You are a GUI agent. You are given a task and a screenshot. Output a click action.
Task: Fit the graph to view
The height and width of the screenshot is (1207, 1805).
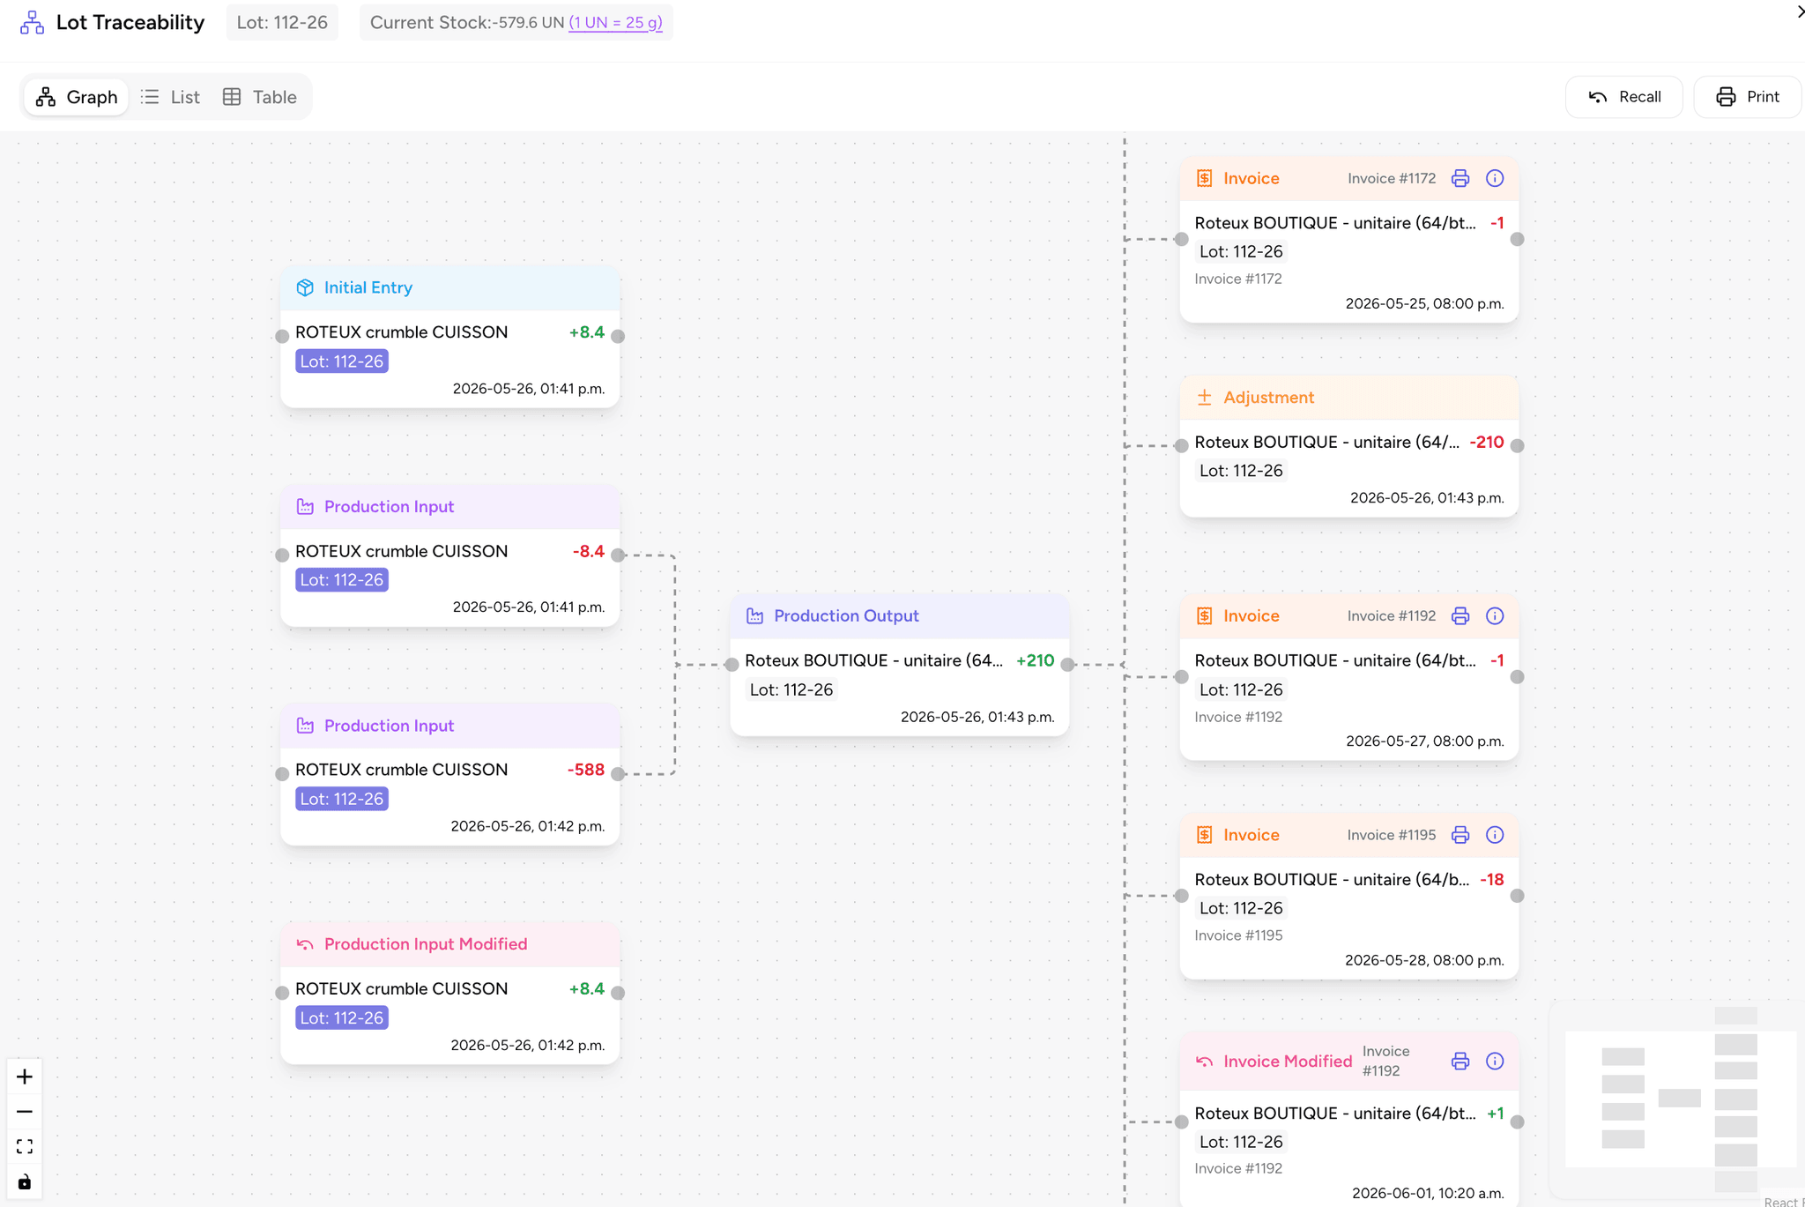point(25,1147)
